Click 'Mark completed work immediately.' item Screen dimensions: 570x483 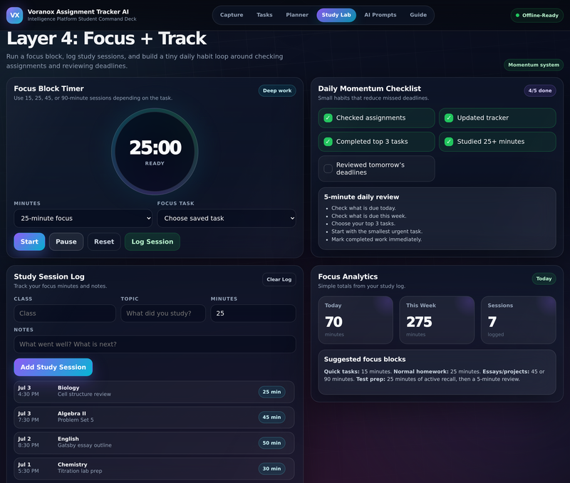tap(377, 239)
